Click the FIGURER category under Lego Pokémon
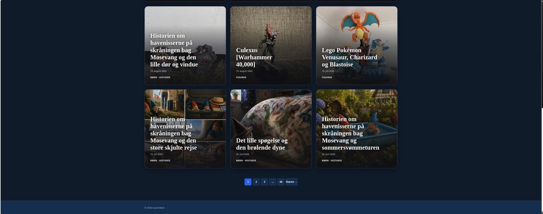This screenshot has height=214, width=543. (x=327, y=78)
